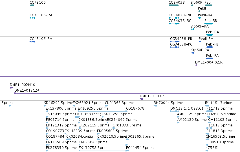
Task: Select the DME1-004J02.R label
Action: [209, 62]
